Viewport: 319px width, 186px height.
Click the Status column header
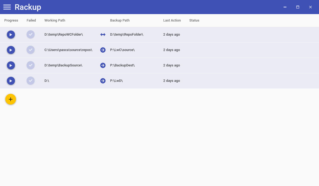[194, 20]
